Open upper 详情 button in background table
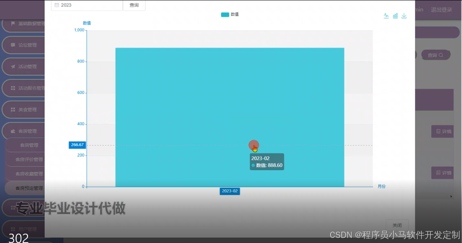The width and height of the screenshot is (462, 243). click(443, 131)
